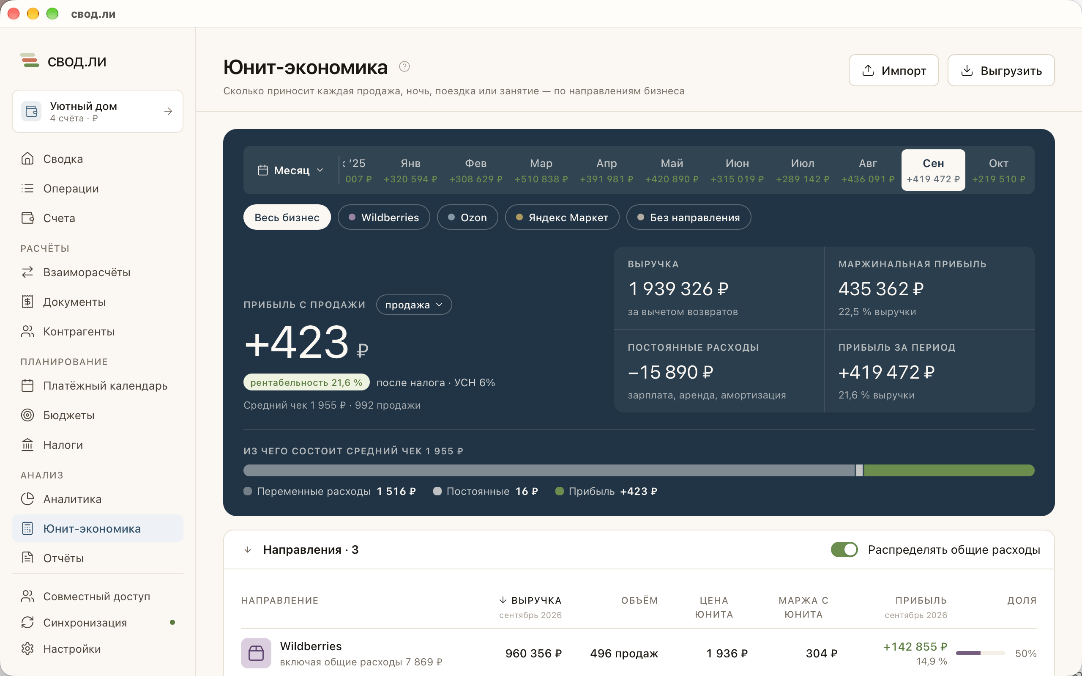Open Сводка home icon in sidebar
Screen dimensions: 1082x676
[x=28, y=159]
